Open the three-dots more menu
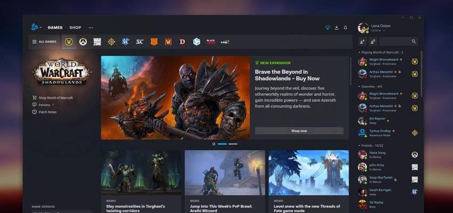The height and width of the screenshot is (213, 453). tap(91, 28)
